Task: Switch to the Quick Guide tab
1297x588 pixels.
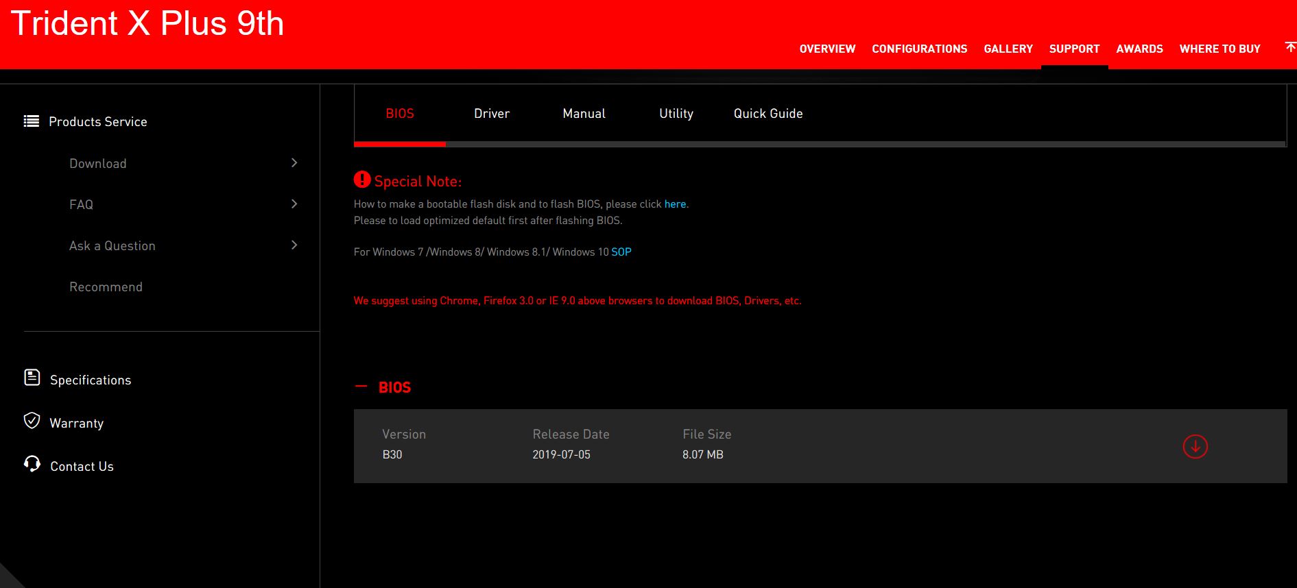Action: pos(768,114)
